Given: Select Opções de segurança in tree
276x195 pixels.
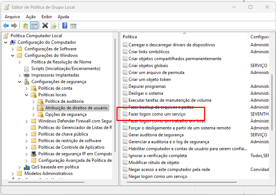Looking at the screenshot, I should click(x=66, y=114).
